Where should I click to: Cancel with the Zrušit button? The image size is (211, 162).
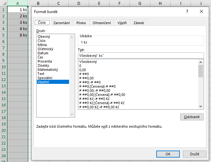tap(194, 154)
